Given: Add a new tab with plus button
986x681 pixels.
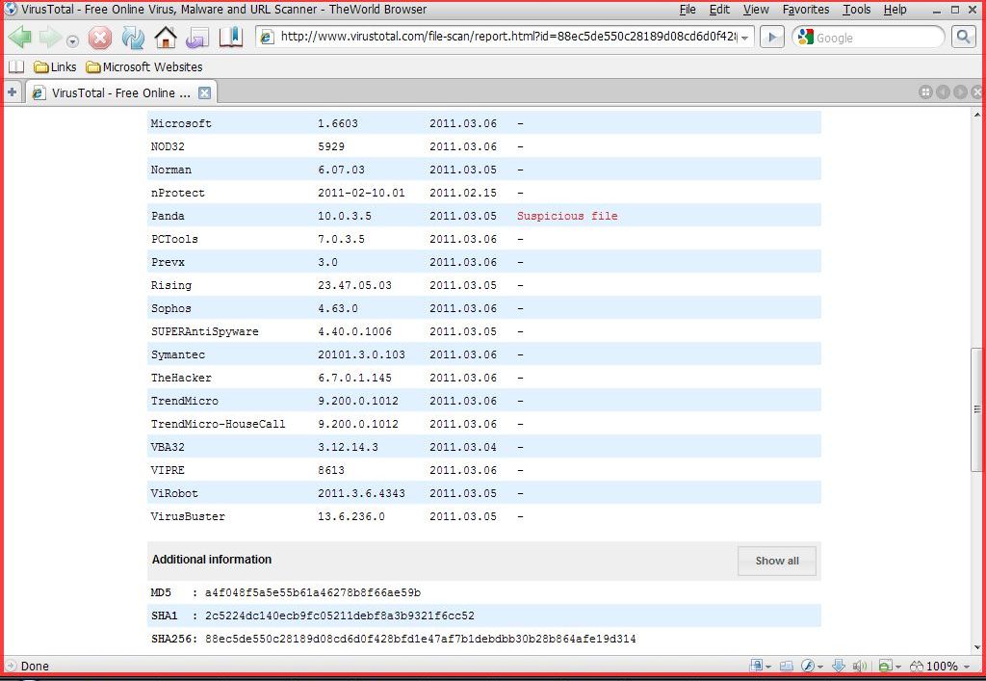Looking at the screenshot, I should (x=12, y=92).
